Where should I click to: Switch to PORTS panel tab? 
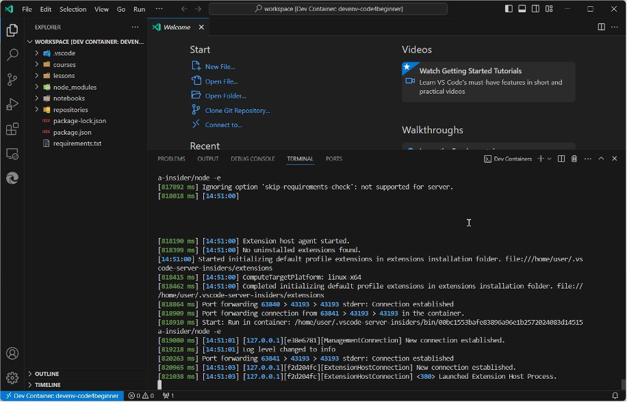(334, 159)
